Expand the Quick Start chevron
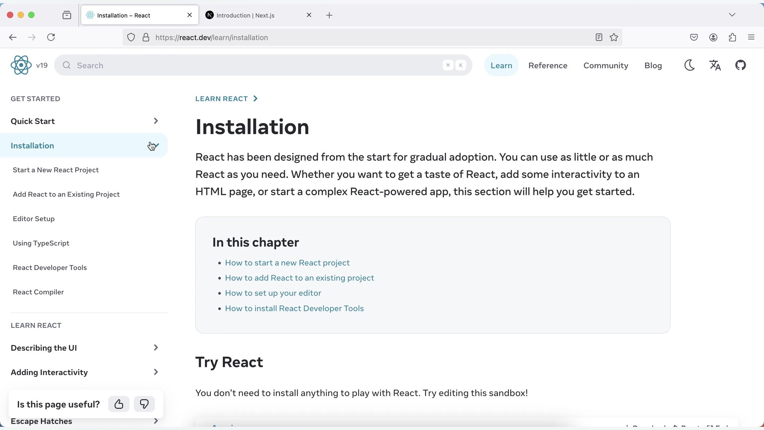The width and height of the screenshot is (764, 430). 156,121
